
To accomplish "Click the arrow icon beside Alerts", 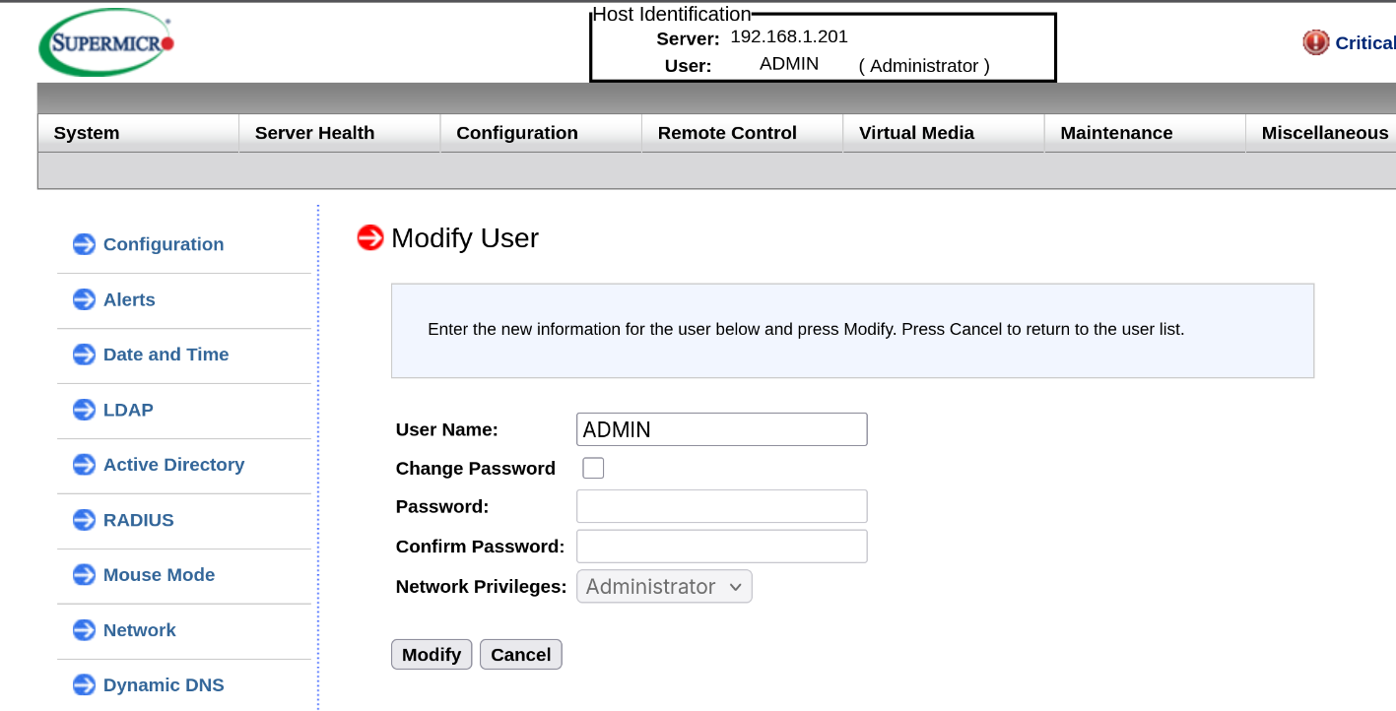I will 85,299.
